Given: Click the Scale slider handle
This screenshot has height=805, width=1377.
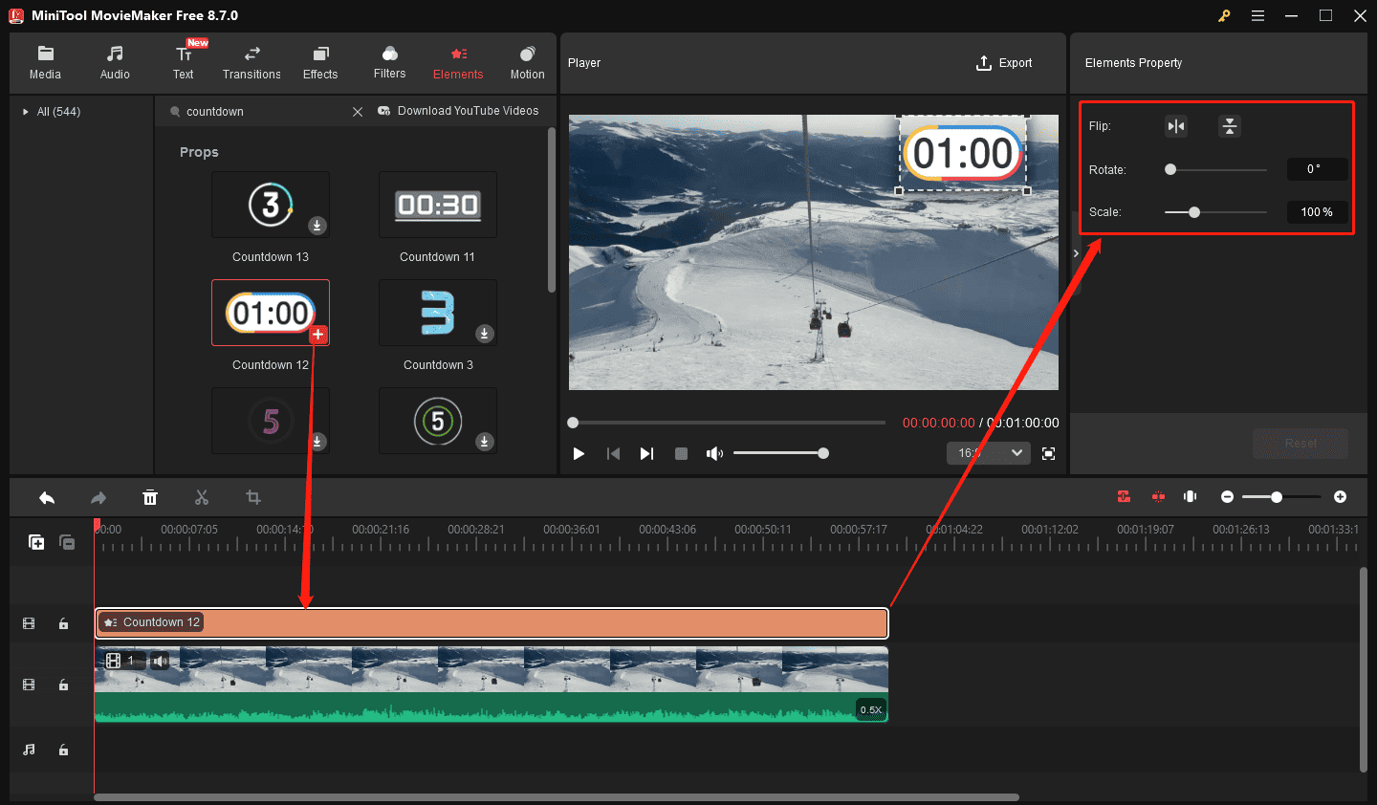Looking at the screenshot, I should (x=1194, y=212).
